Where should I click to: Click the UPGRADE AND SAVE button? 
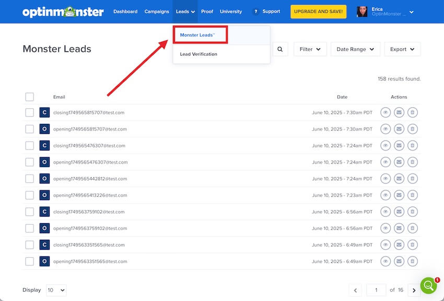coord(318,11)
